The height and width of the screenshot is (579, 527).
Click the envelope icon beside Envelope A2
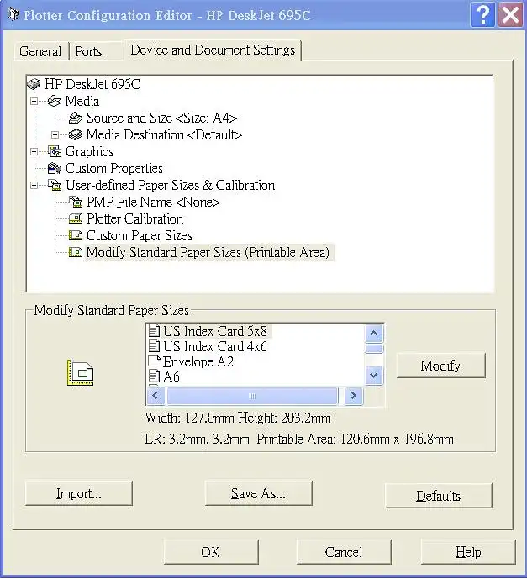155,361
